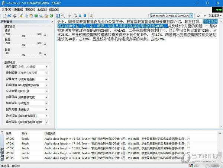223x168 pixels.
Task: Click the blue panel toggle toolbar icon
Action: pos(58,16)
